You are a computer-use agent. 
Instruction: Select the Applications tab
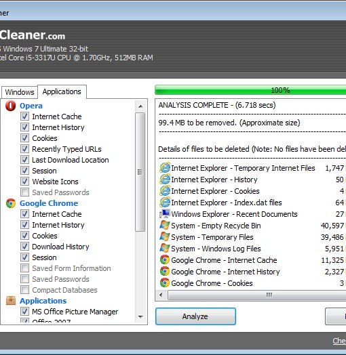click(x=62, y=91)
